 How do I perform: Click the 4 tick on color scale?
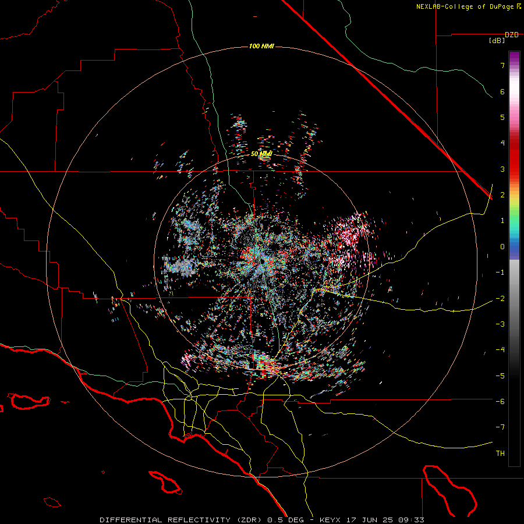pyautogui.click(x=502, y=143)
